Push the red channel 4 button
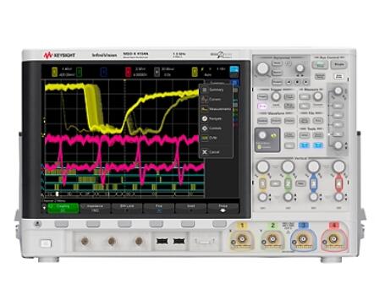Image resolution: width=385 pixels, height=306 pixels. 339,183
